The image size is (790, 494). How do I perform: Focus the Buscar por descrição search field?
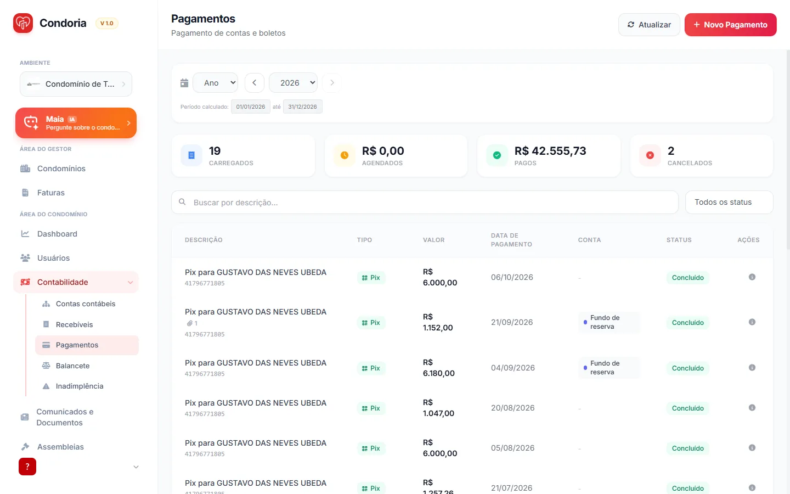pyautogui.click(x=425, y=202)
